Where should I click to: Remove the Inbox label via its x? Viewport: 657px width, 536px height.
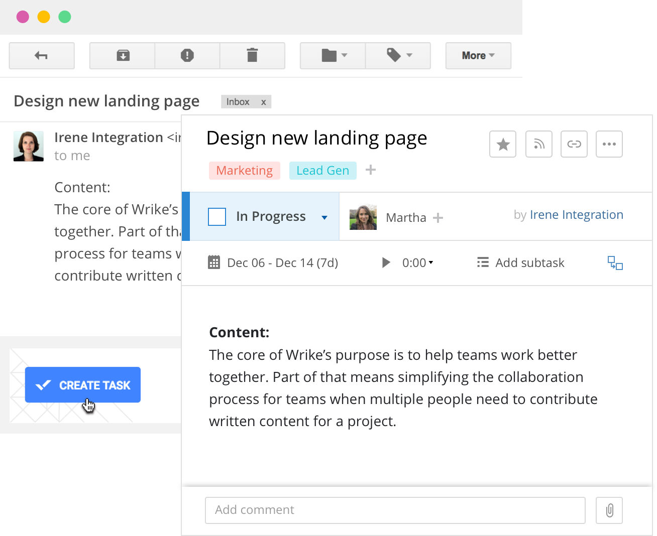[263, 102]
